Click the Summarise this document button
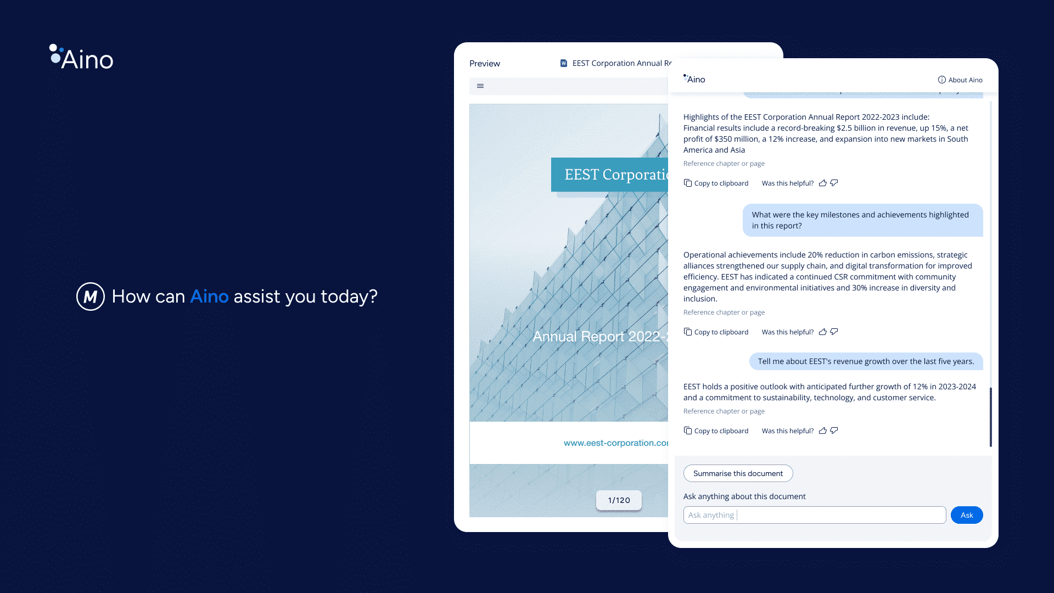This screenshot has width=1054, height=593. (x=738, y=473)
